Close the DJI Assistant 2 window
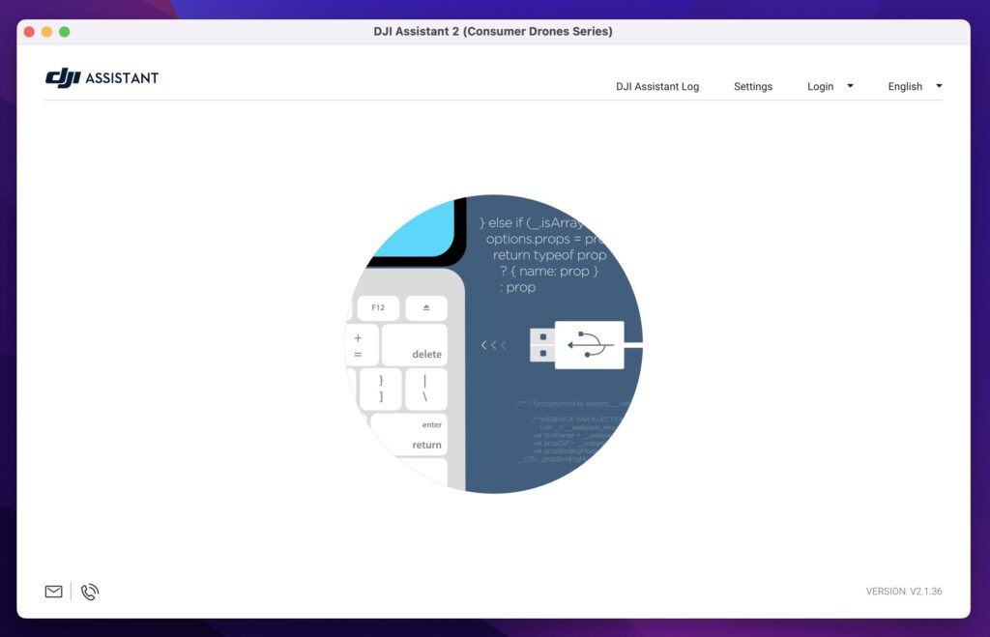Image resolution: width=990 pixels, height=637 pixels. point(29,32)
